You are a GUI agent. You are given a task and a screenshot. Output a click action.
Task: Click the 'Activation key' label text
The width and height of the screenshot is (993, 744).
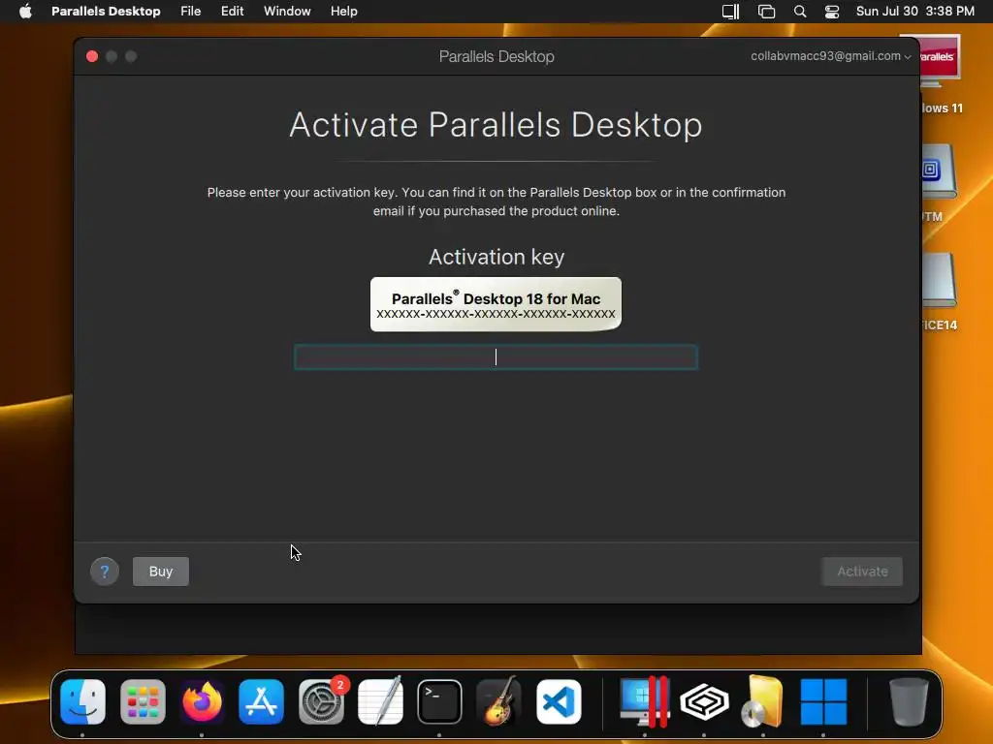pos(496,257)
